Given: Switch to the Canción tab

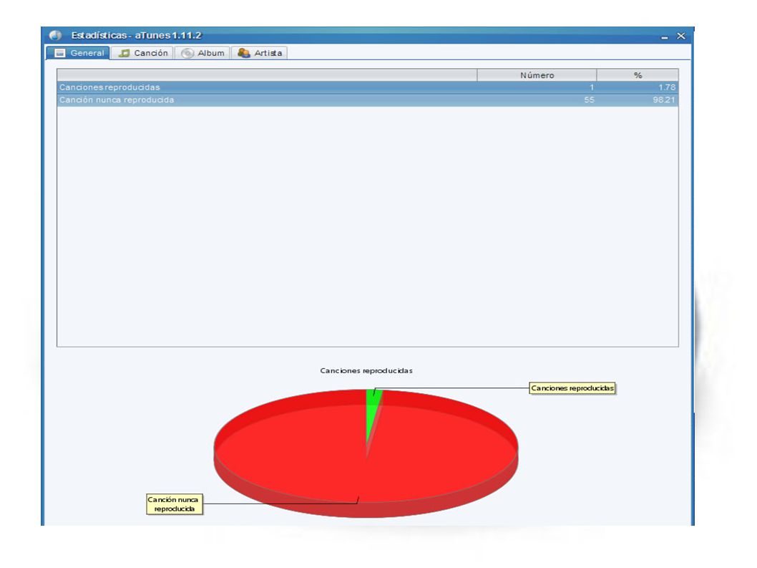Looking at the screenshot, I should click(142, 53).
